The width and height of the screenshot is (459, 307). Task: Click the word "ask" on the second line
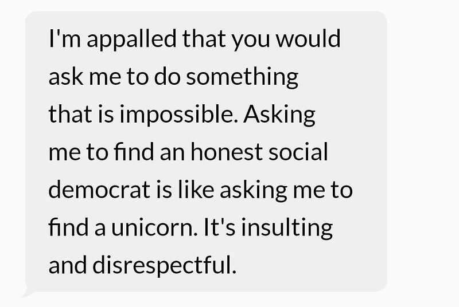pos(65,77)
